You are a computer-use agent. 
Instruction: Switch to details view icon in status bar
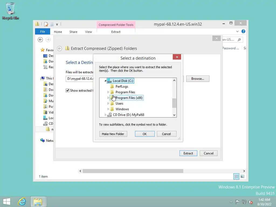236,176
